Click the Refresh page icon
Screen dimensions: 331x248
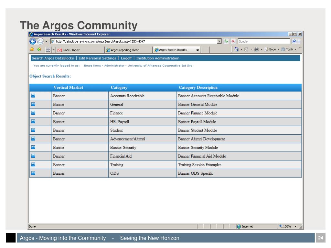coord(226,41)
